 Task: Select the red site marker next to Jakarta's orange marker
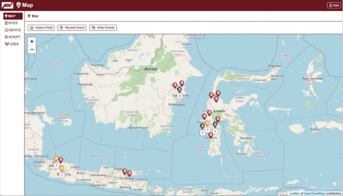pyautogui.click(x=61, y=160)
